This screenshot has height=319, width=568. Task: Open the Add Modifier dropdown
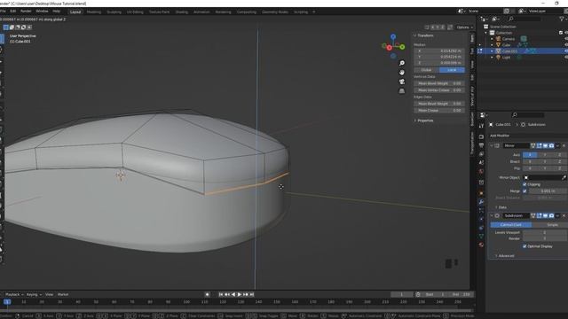[x=500, y=136]
